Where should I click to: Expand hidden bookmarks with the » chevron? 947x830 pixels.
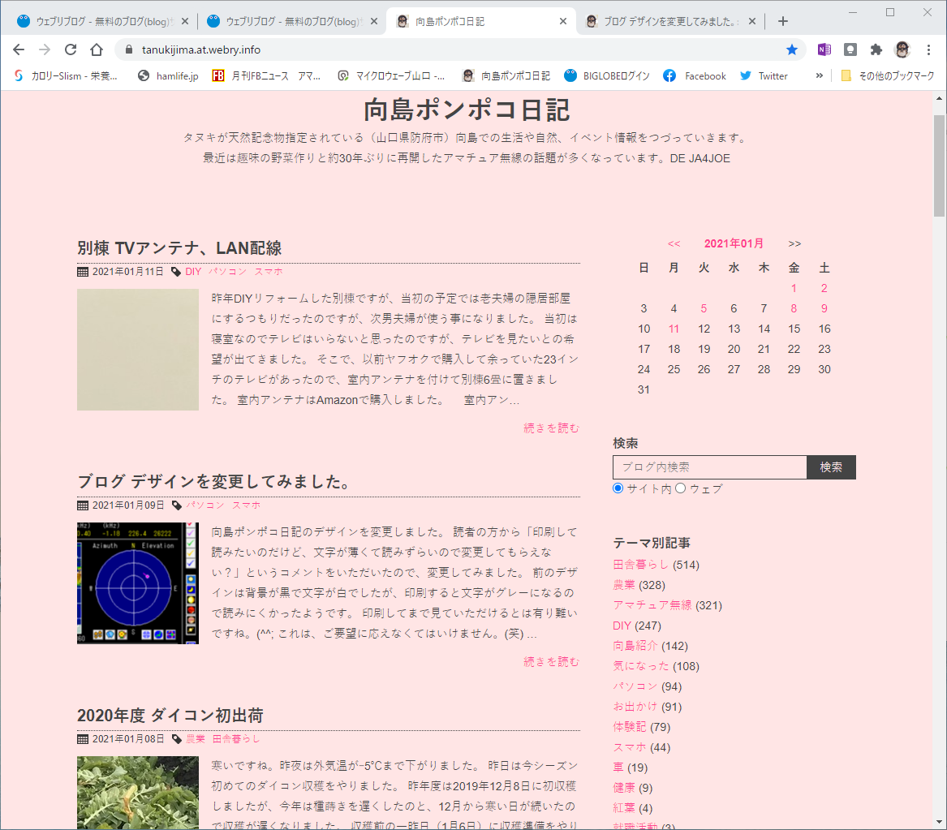click(x=819, y=75)
